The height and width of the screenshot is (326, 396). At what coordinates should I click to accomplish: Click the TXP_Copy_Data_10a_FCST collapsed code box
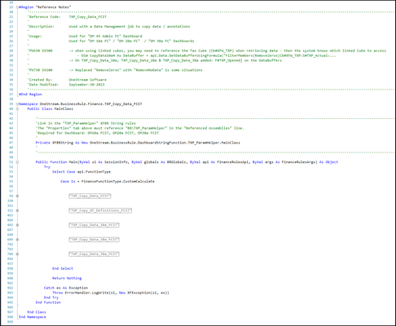coord(94,225)
